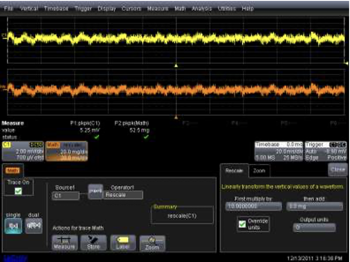
Task: Click the yellow trigger position marker under C1 grid
Action: 176,66
